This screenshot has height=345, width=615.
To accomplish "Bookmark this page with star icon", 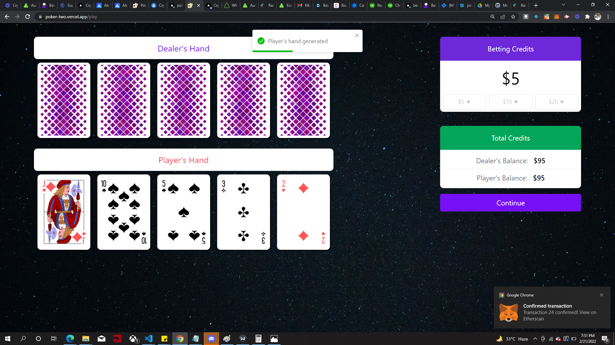I will coord(513,17).
